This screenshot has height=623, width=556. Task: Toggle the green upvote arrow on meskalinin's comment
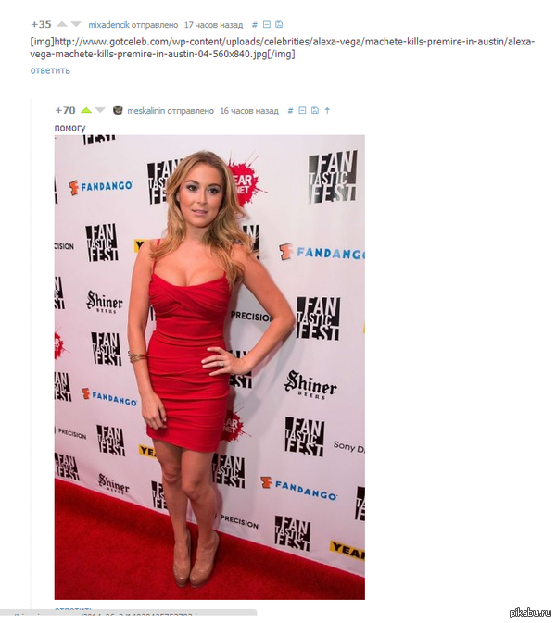(86, 110)
